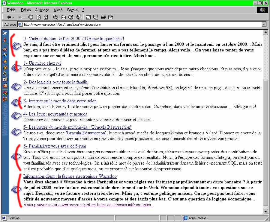This screenshot has width=270, height=222.
Task: Click the address URL field
Action: click(x=139, y=25)
